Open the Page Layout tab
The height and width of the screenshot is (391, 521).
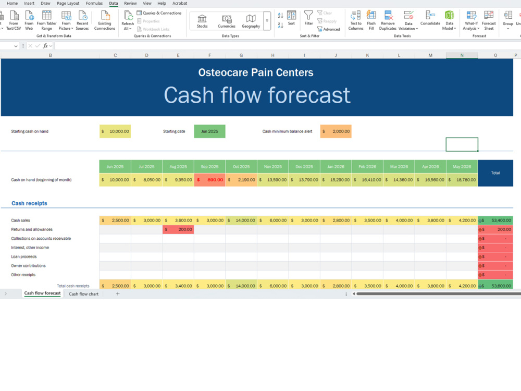pos(68,3)
